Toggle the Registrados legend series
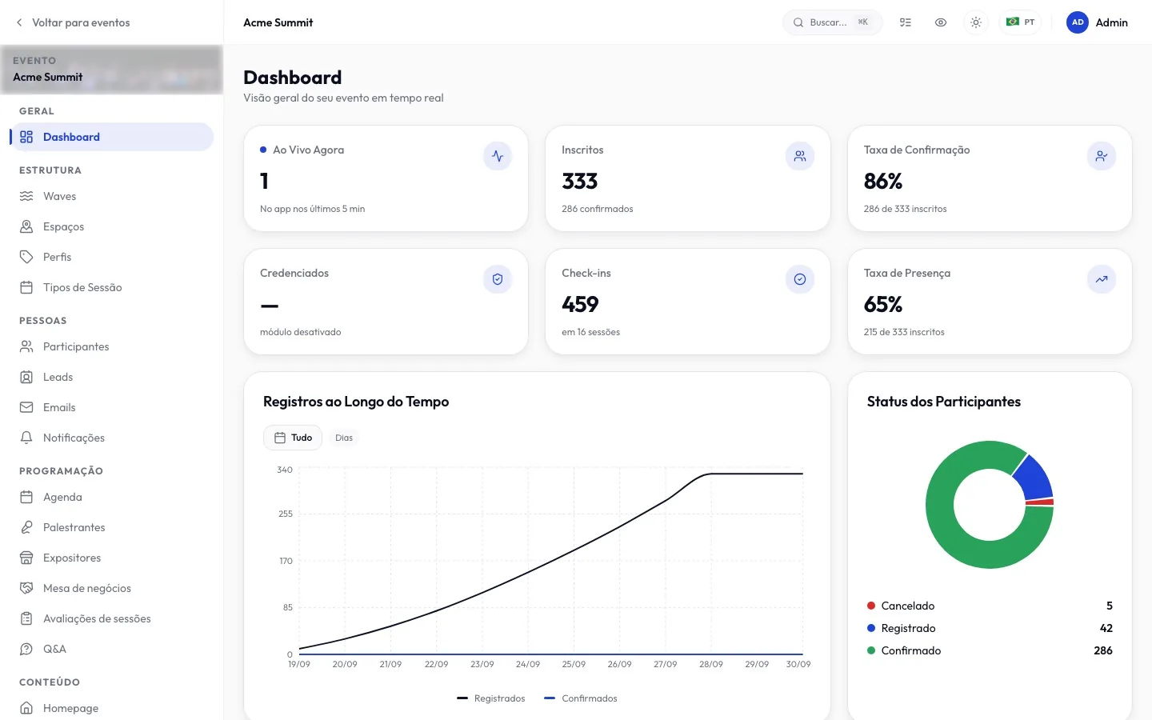The image size is (1152, 720). [x=491, y=698]
